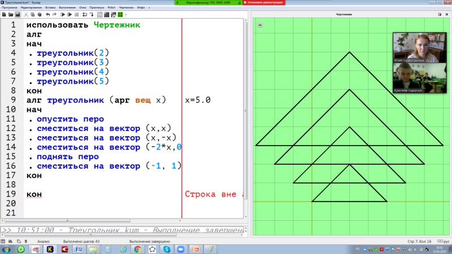Stop program execution
The height and width of the screenshot is (254, 452).
pyautogui.click(x=76, y=15)
